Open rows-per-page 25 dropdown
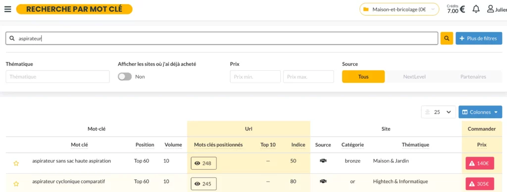This screenshot has width=507, height=192. [x=439, y=112]
